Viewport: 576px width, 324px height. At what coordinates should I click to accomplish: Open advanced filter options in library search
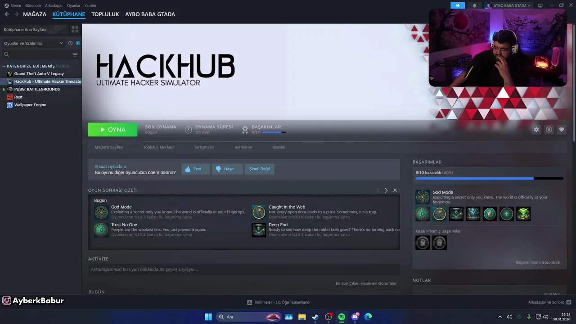75,54
